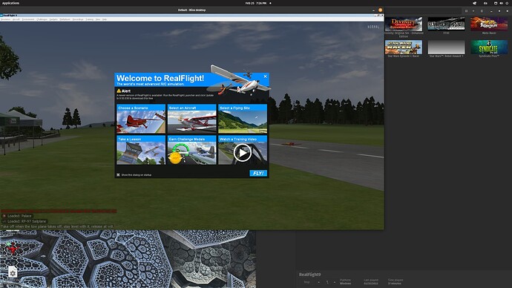Click the yellow Alert warning icon
Viewport: 512px width, 288px height.
119,91
